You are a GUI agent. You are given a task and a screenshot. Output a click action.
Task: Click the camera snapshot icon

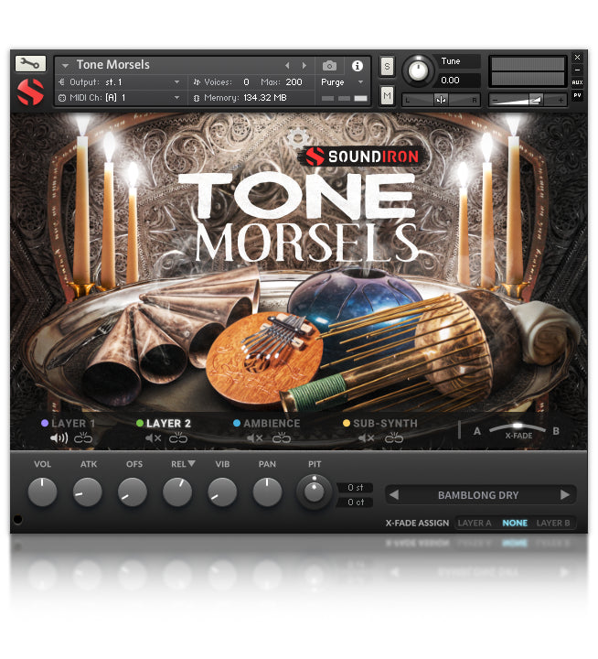pyautogui.click(x=330, y=66)
